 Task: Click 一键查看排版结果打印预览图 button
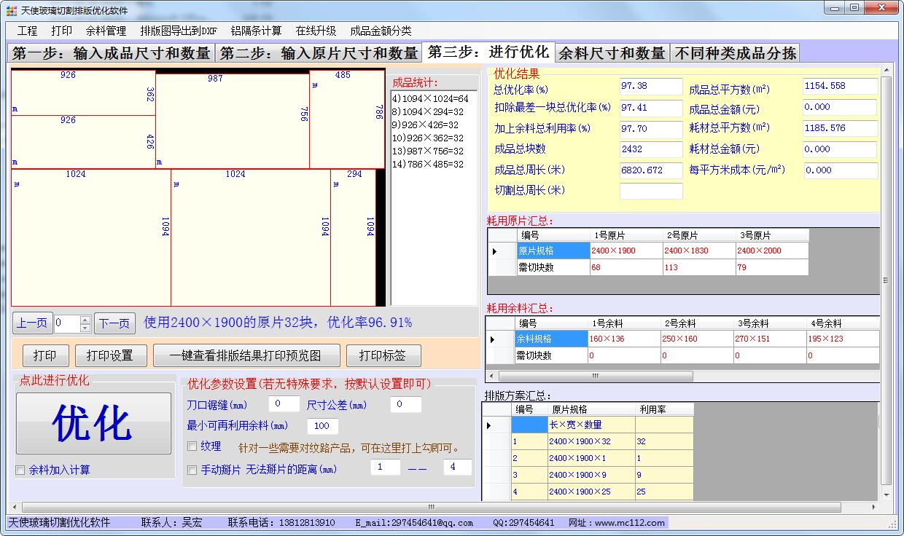click(x=245, y=355)
